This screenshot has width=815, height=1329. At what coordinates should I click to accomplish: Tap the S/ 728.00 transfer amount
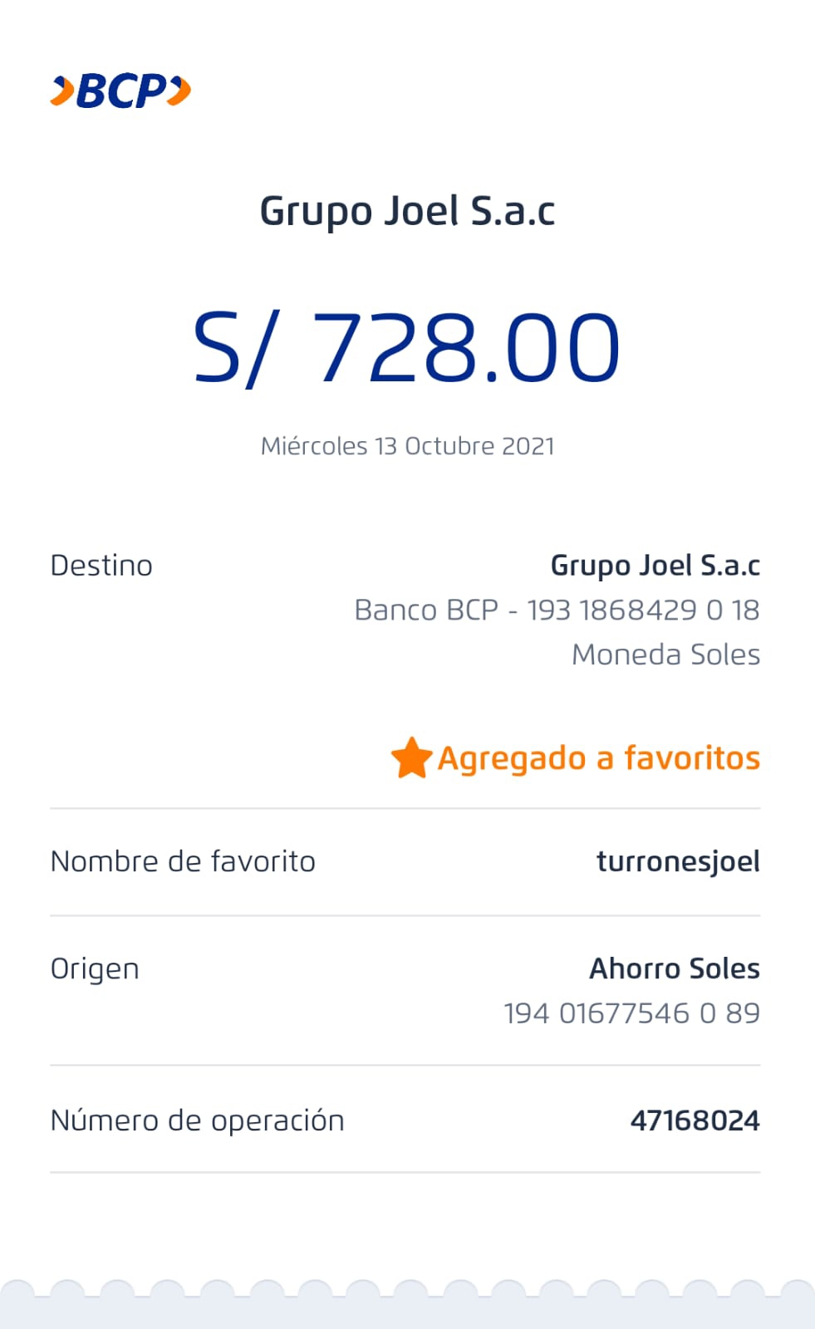[407, 347]
